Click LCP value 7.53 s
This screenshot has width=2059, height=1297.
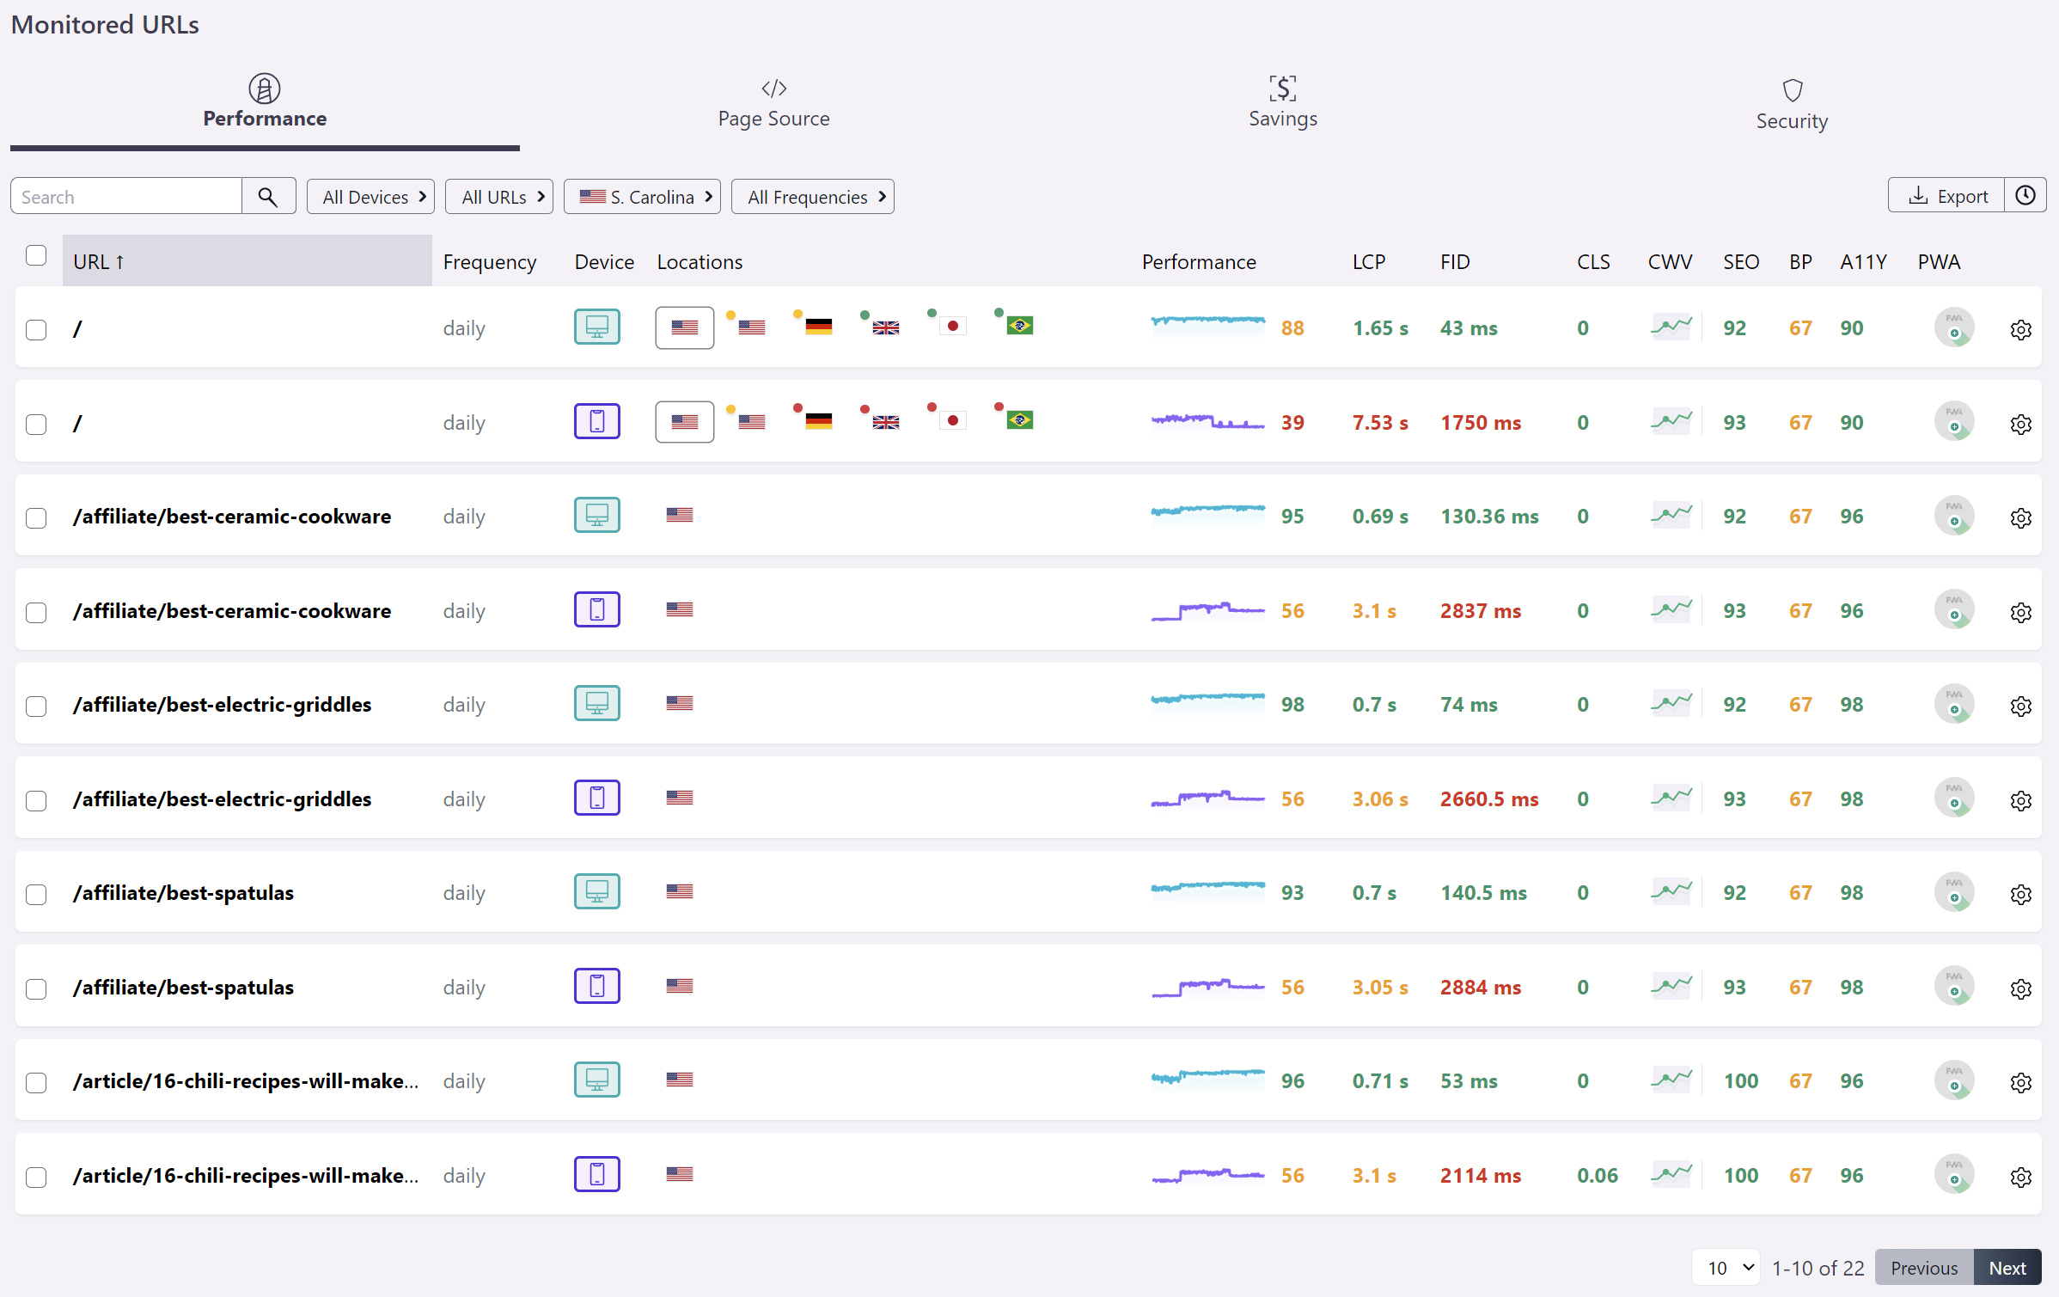pyautogui.click(x=1380, y=423)
